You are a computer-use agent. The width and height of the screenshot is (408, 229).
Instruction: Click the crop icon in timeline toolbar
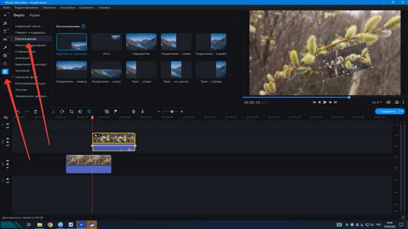pyautogui.click(x=71, y=112)
